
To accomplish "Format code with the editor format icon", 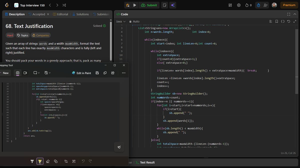I will point(270,21).
